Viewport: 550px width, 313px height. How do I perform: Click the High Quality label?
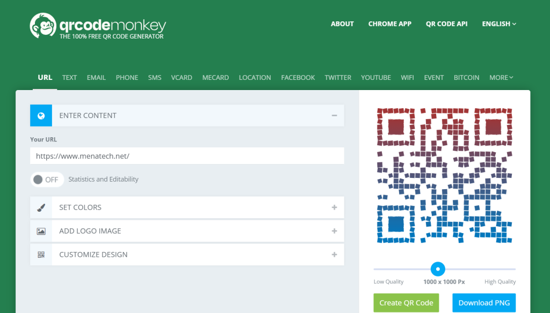(500, 282)
